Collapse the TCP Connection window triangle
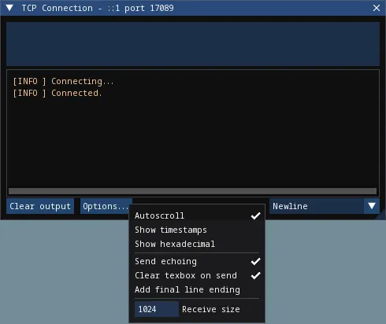The width and height of the screenshot is (386, 324). pos(9,8)
